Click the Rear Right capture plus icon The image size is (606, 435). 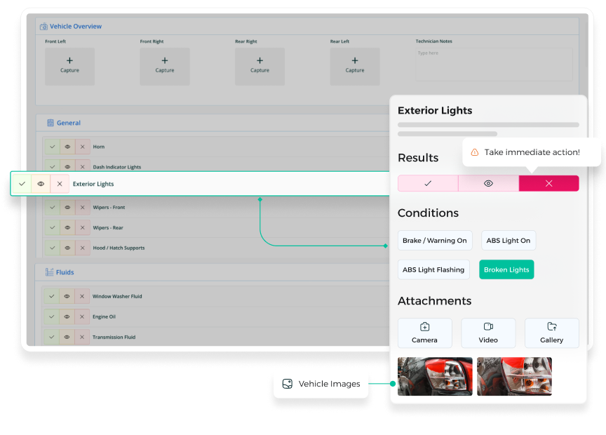(260, 61)
